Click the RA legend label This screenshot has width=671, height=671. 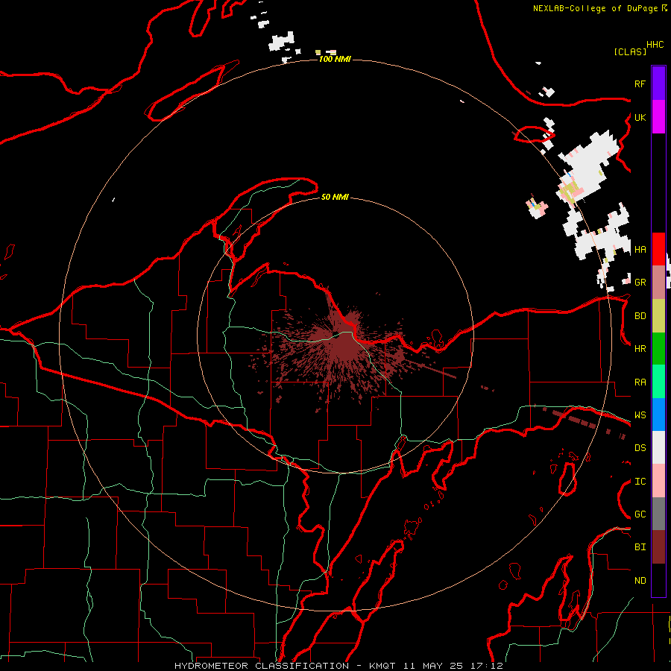pyautogui.click(x=640, y=382)
